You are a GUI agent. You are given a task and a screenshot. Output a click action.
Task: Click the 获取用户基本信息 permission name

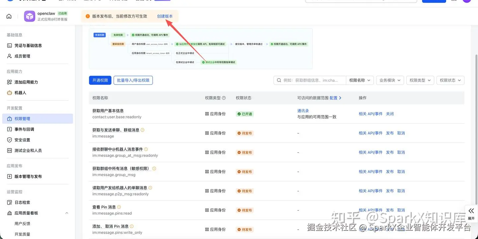tap(108, 111)
